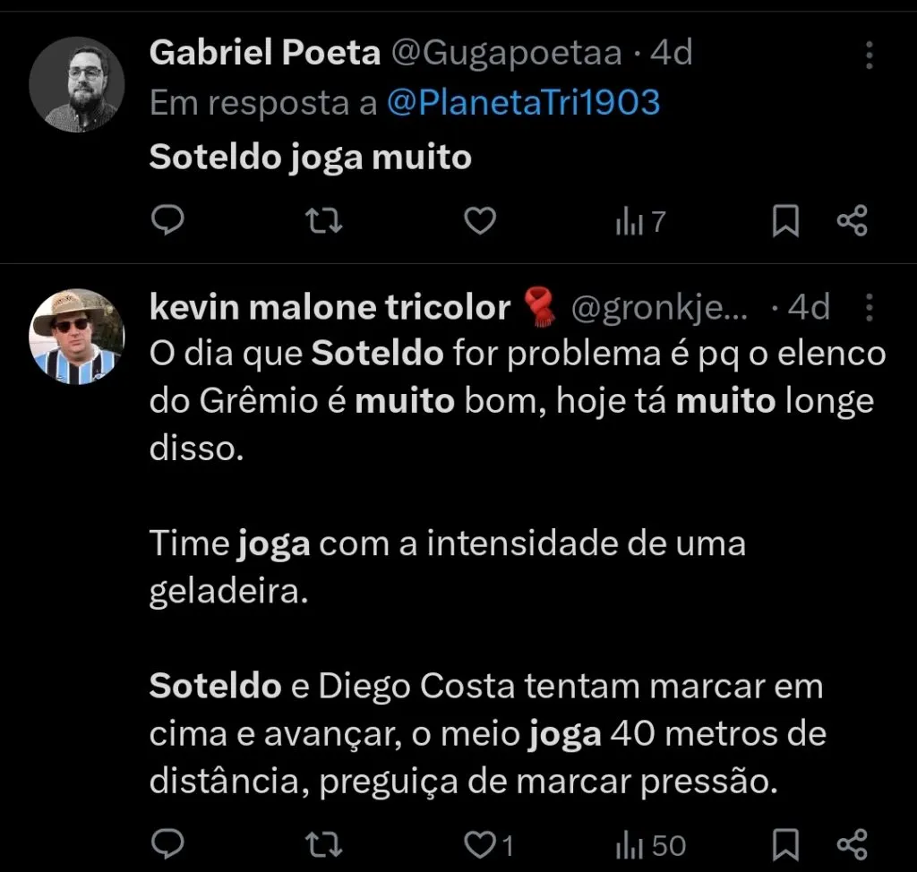Image resolution: width=917 pixels, height=872 pixels.
Task: Share Gabriel Poeta's tweet via the share icon
Action: pyautogui.click(x=852, y=221)
